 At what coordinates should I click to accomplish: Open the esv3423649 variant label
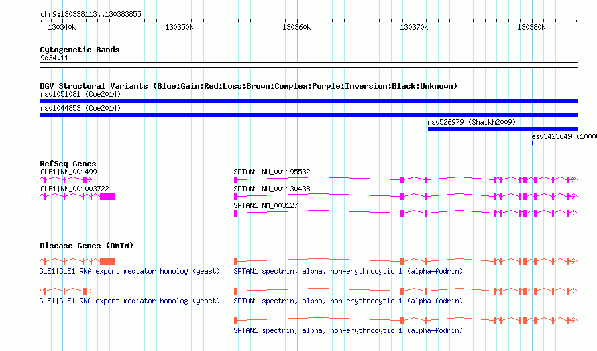coord(564,136)
